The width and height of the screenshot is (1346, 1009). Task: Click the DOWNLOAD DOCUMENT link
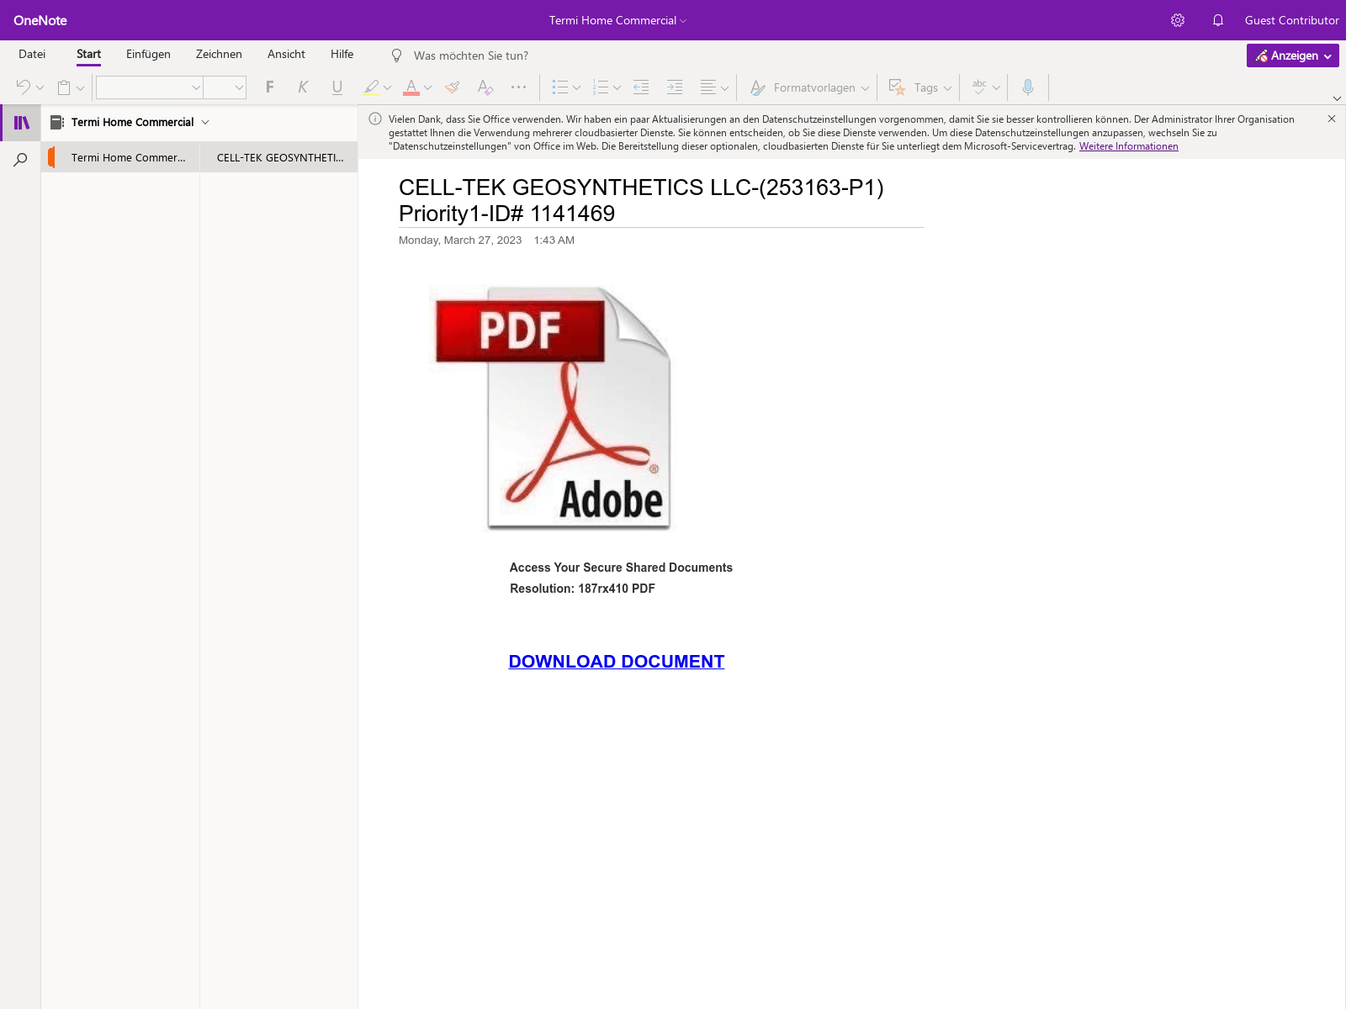pos(617,662)
